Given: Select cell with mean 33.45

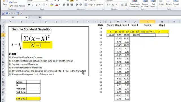Looking at the screenshot, I should coord(110,35).
